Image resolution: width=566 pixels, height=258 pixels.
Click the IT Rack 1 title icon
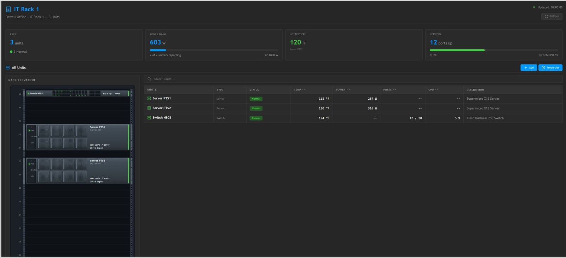8,9
